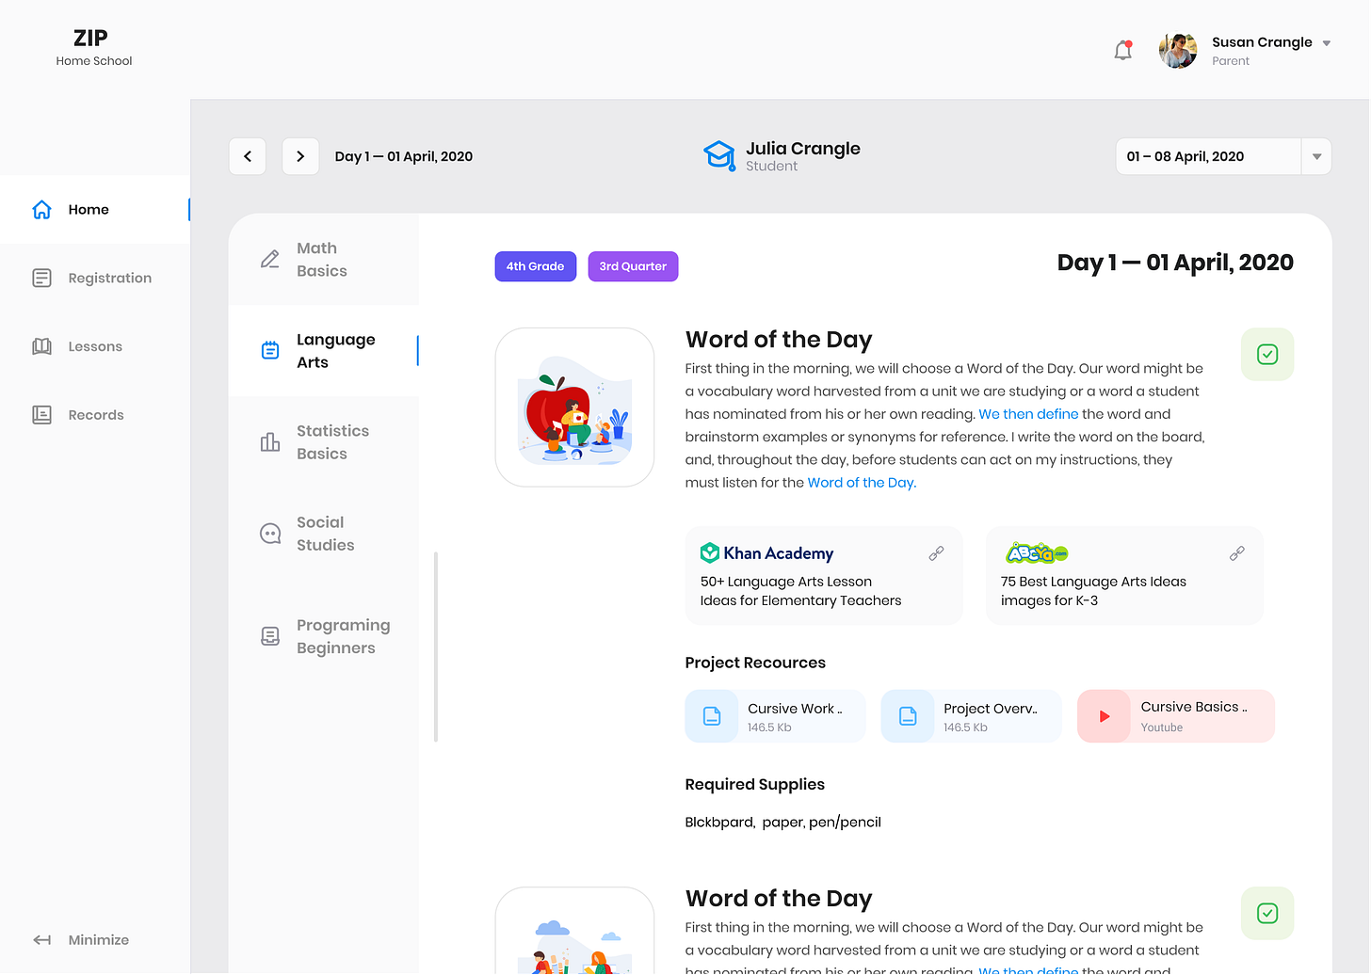Viewport: 1371px width, 975px height.
Task: Click the ABCya logo
Action: tap(1037, 553)
